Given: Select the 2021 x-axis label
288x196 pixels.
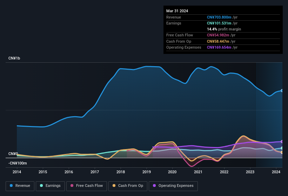Looking at the screenshot, I should pyautogui.click(x=198, y=172).
